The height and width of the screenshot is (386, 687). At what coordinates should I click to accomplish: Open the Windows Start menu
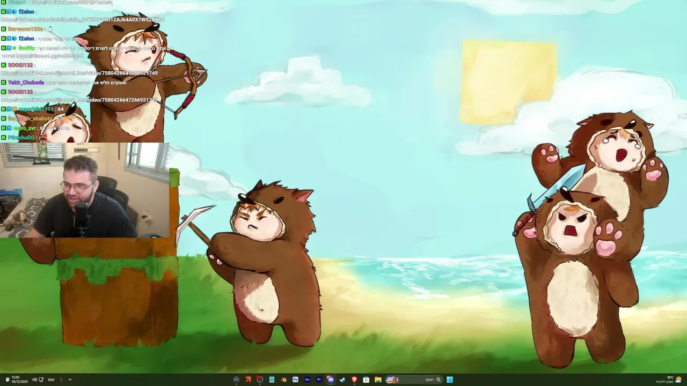[450, 380]
